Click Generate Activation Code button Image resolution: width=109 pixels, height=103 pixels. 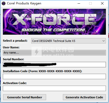pyautogui.click(x=84, y=97)
